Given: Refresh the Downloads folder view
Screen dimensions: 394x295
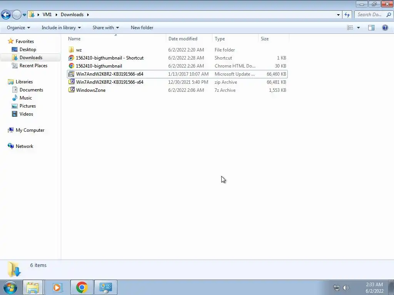Looking at the screenshot, I should (347, 15).
